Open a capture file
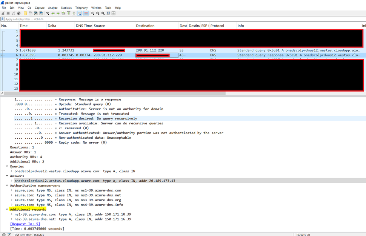 pos(25,13)
